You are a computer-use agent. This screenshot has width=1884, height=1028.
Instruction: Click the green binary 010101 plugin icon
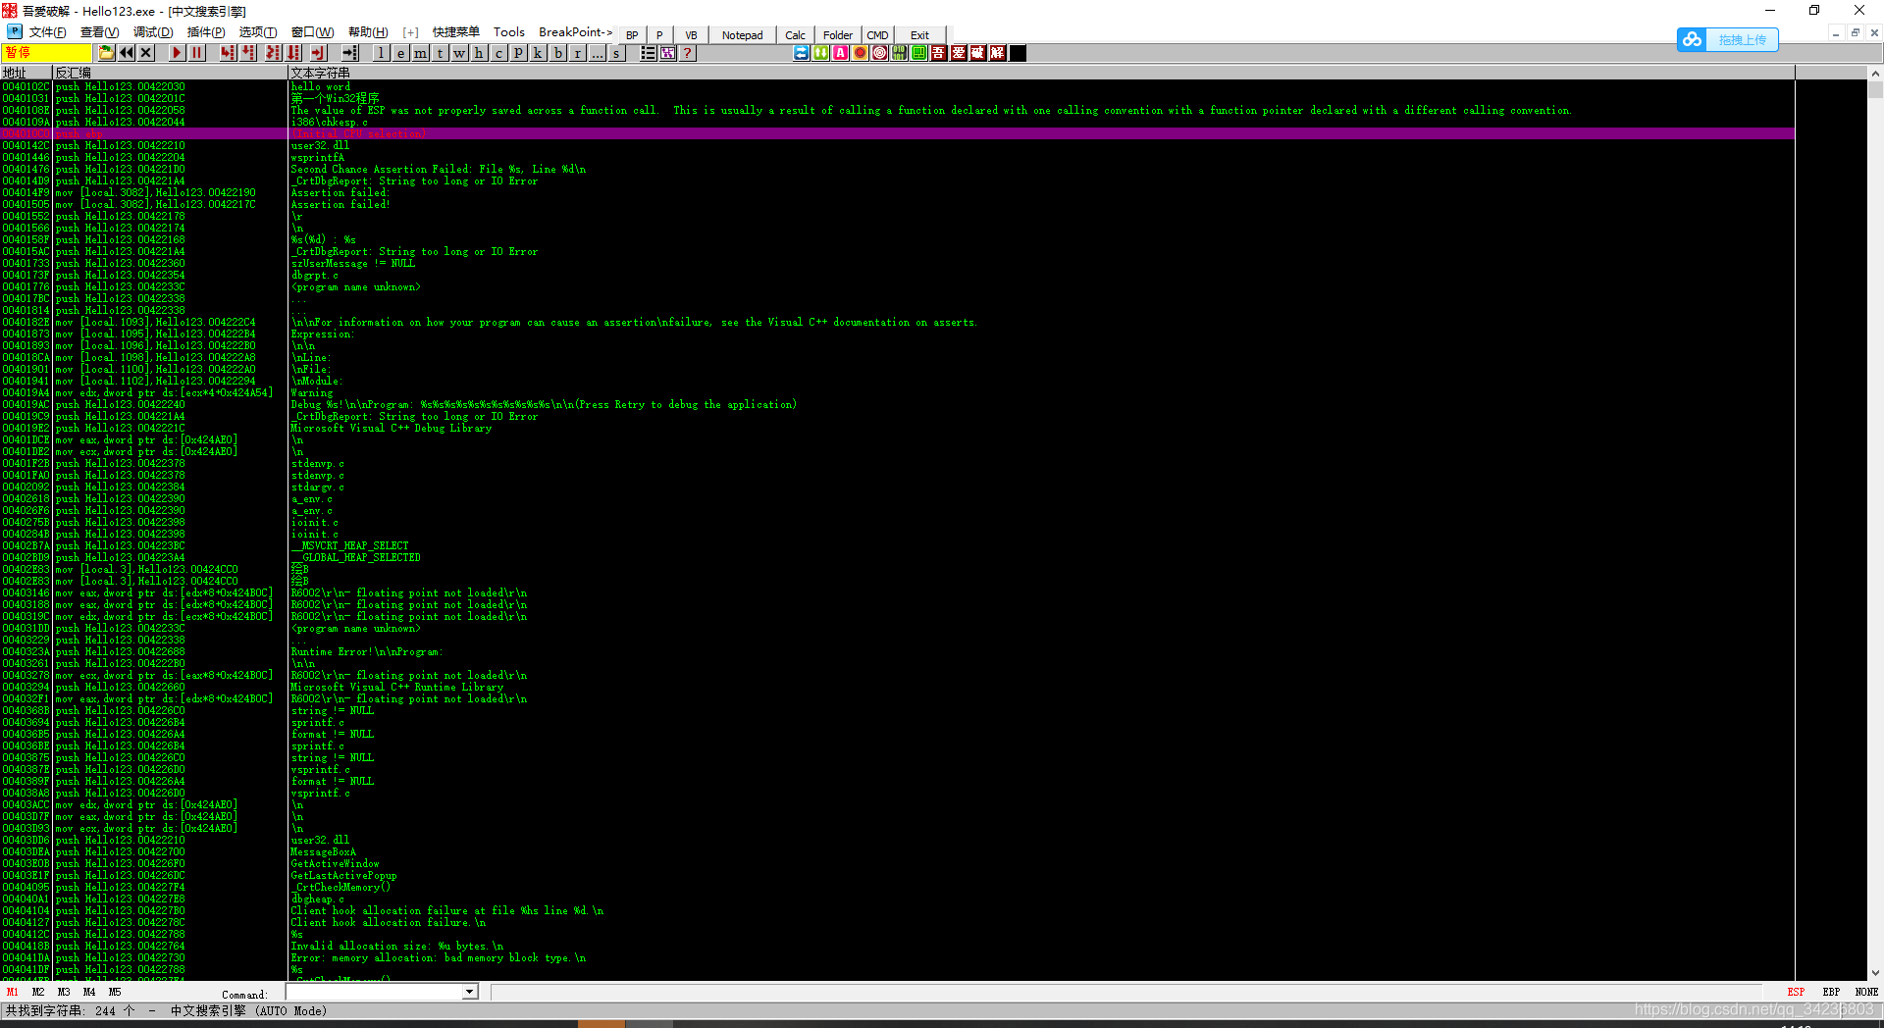pyautogui.click(x=900, y=53)
